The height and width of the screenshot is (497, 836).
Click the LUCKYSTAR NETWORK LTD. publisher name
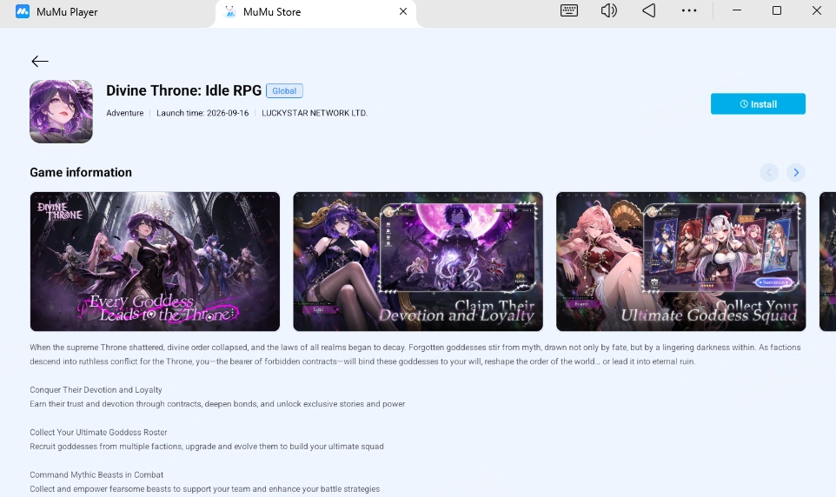click(315, 113)
